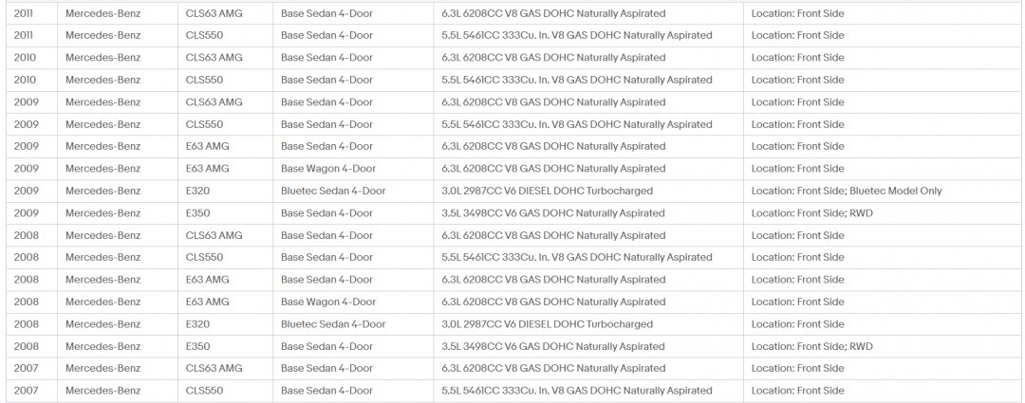Select the CLS550 cell in the 2009 row
Screen dimensions: 1025x403
click(x=204, y=124)
